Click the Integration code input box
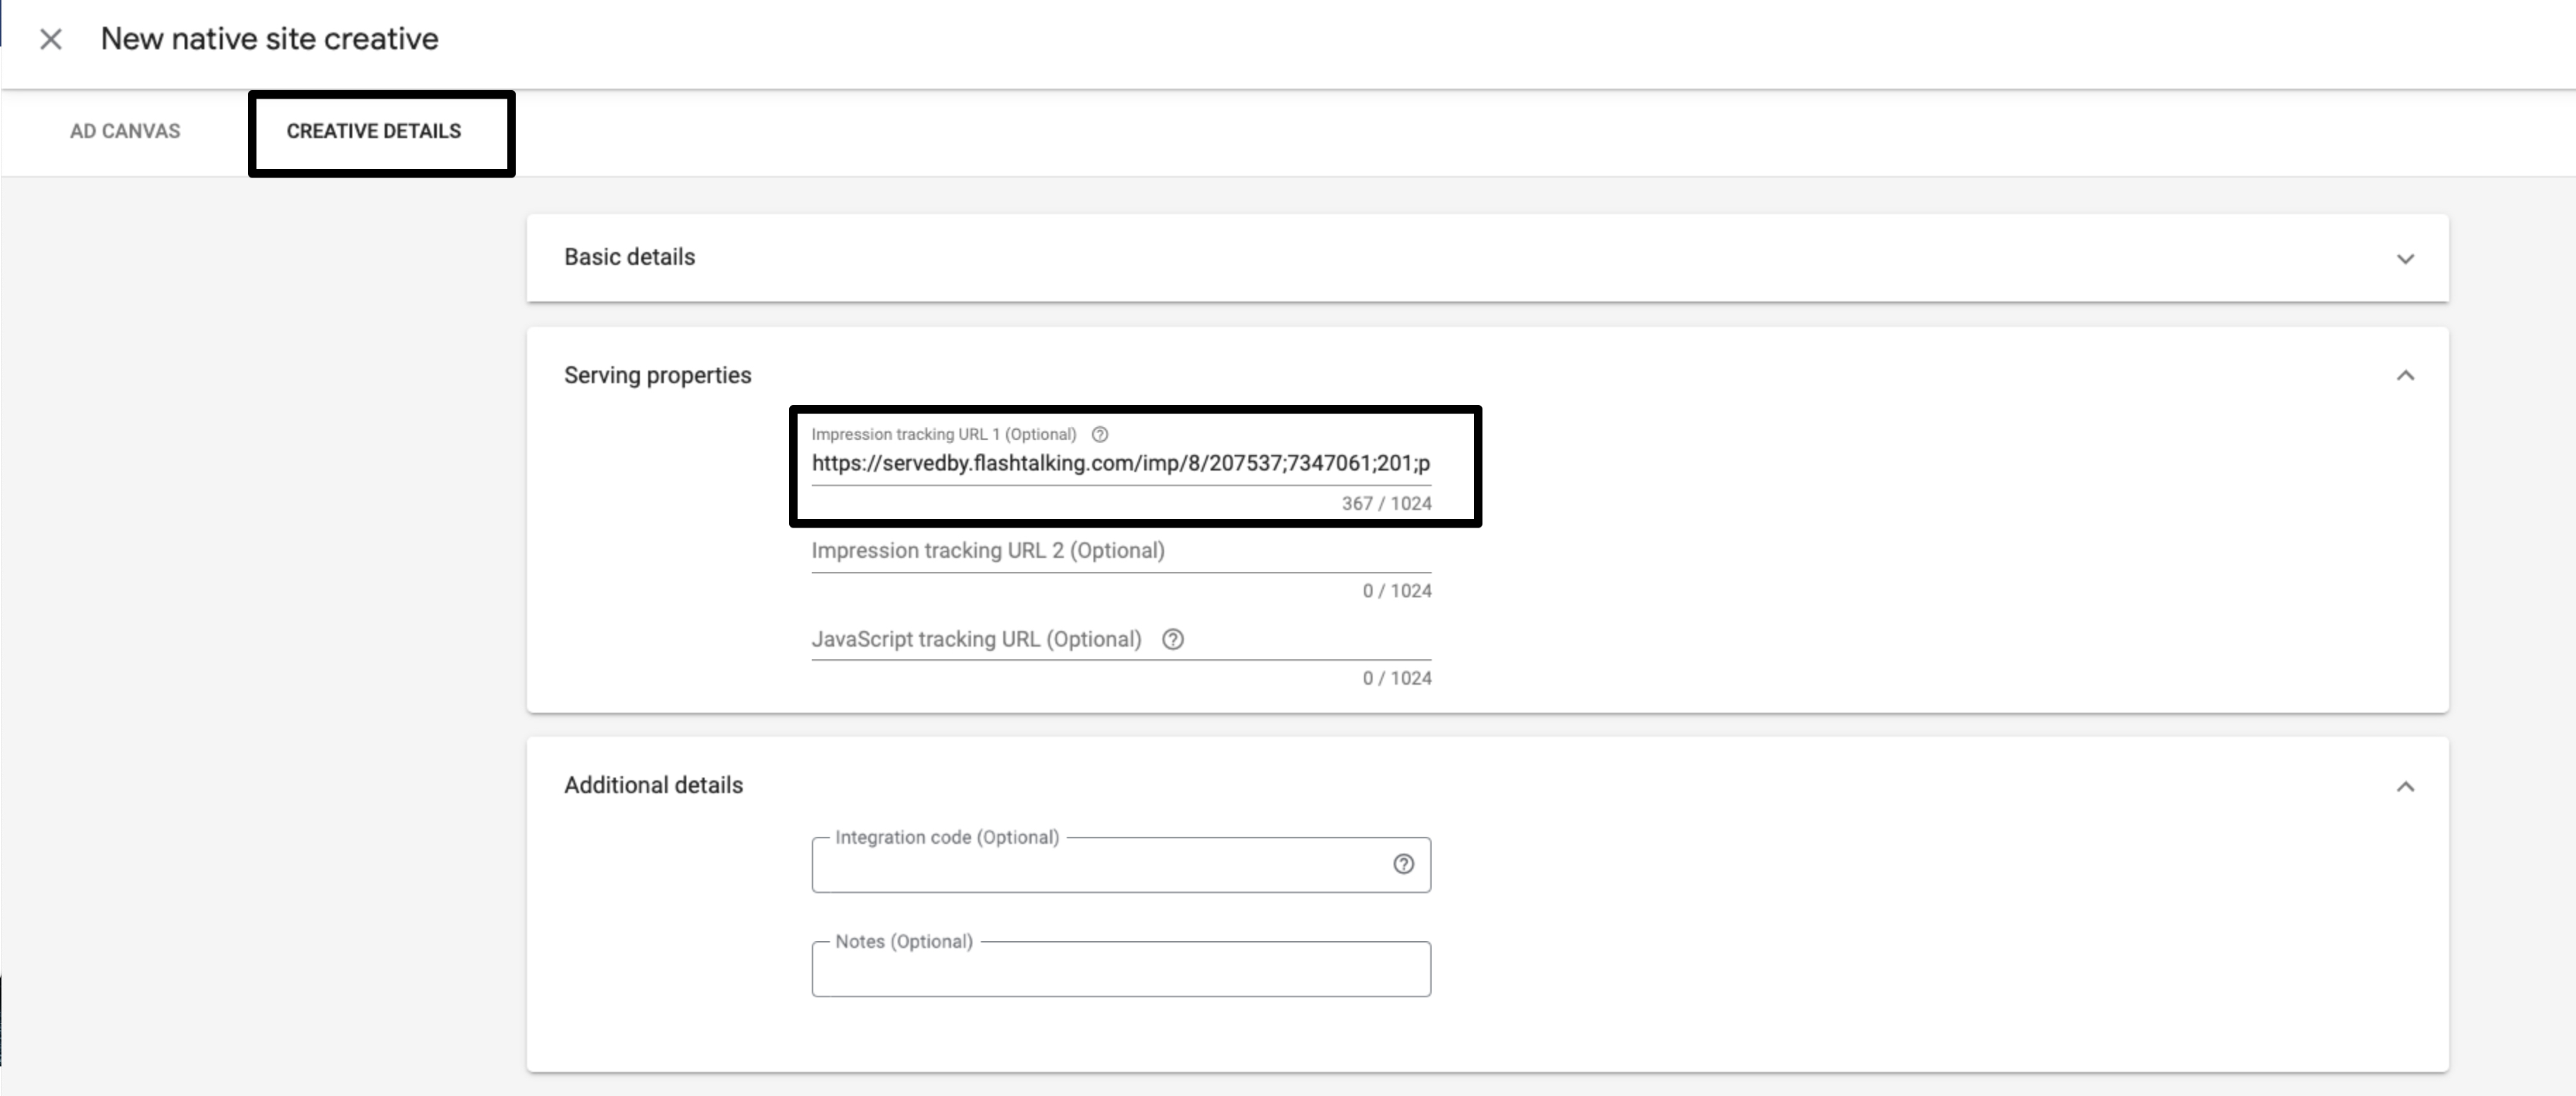The height and width of the screenshot is (1096, 2576). click(1120, 865)
